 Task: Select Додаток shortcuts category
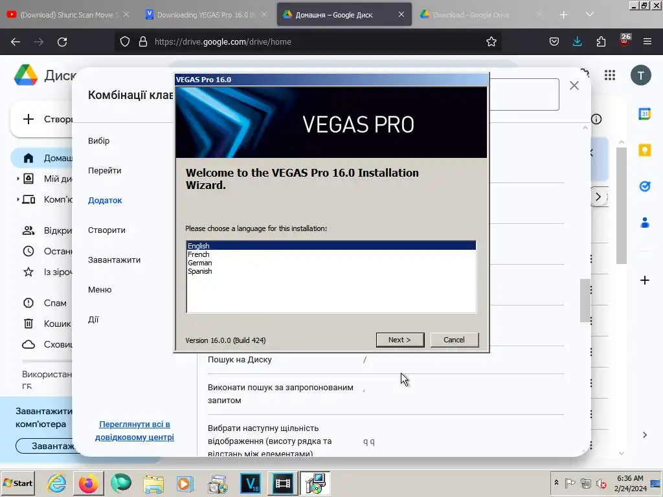coord(105,201)
